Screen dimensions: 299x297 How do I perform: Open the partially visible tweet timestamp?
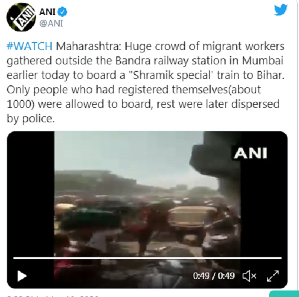pyautogui.click(x=53, y=296)
